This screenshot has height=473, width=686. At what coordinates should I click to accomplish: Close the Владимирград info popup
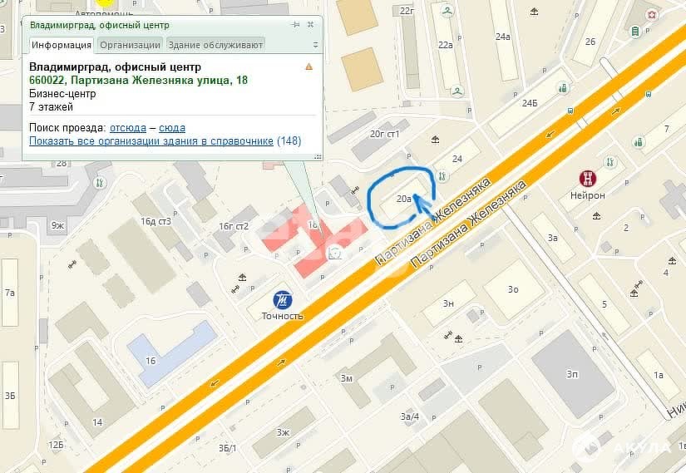tap(310, 24)
